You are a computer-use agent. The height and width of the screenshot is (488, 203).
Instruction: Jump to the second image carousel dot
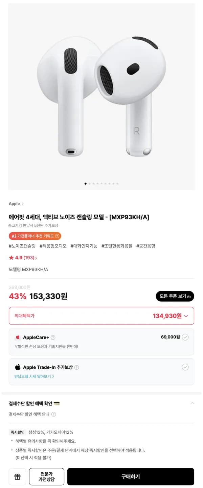(x=89, y=184)
